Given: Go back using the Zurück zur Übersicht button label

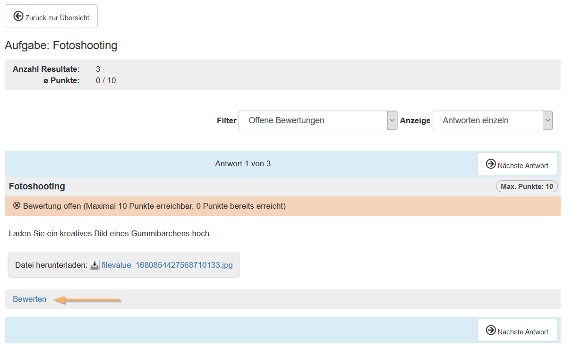Looking at the screenshot, I should (57, 18).
